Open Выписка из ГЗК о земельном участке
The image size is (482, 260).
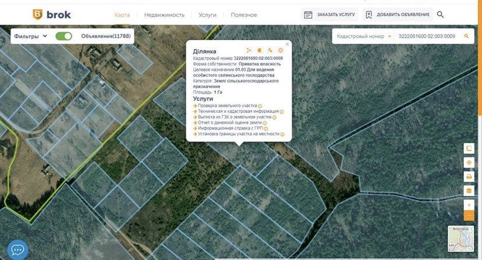pyautogui.click(x=235, y=117)
